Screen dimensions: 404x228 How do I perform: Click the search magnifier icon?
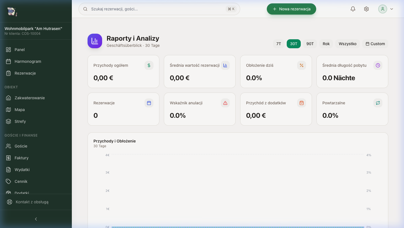pos(85,9)
